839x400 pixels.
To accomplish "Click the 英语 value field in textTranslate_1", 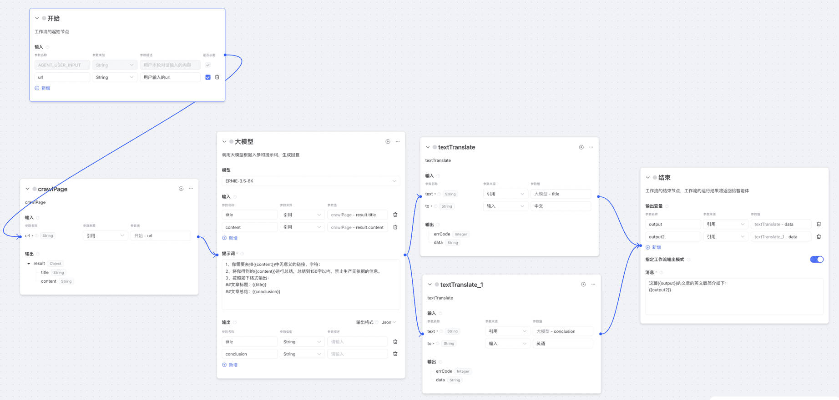I will 563,344.
